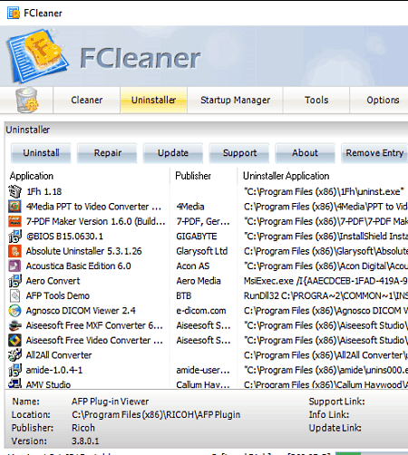Click the Absolute Uninstaller icon
The width and height of the screenshot is (408, 455).
tap(15, 251)
